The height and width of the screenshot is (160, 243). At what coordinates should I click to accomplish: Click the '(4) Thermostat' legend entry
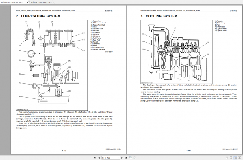point(220,27)
